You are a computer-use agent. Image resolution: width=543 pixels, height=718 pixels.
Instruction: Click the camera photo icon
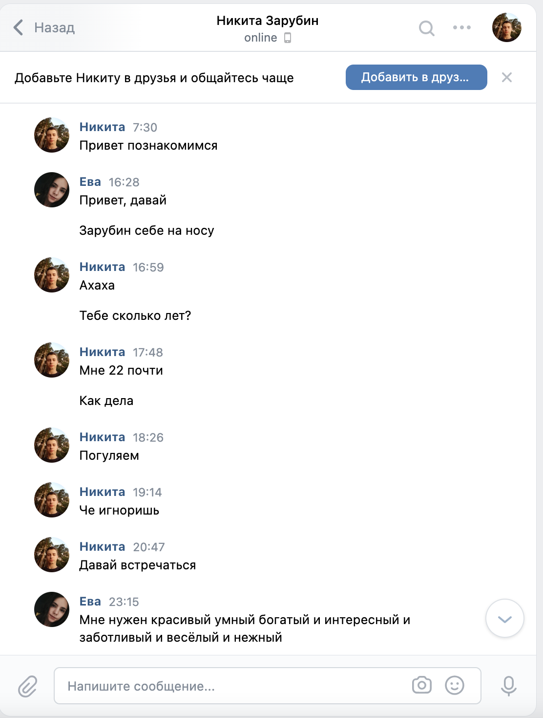(x=421, y=685)
